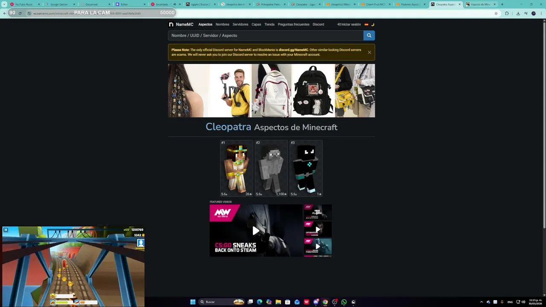Image resolution: width=546 pixels, height=307 pixels.
Task: Open the Discord nav link
Action: click(x=318, y=24)
